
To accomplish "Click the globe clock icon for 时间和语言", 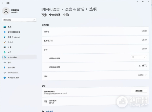I will pyautogui.click(x=5, y=57).
